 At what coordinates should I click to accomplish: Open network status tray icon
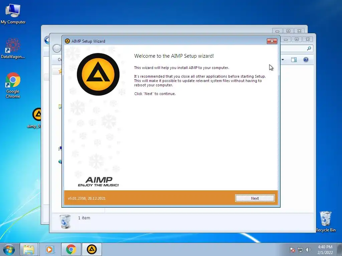tap(300, 250)
